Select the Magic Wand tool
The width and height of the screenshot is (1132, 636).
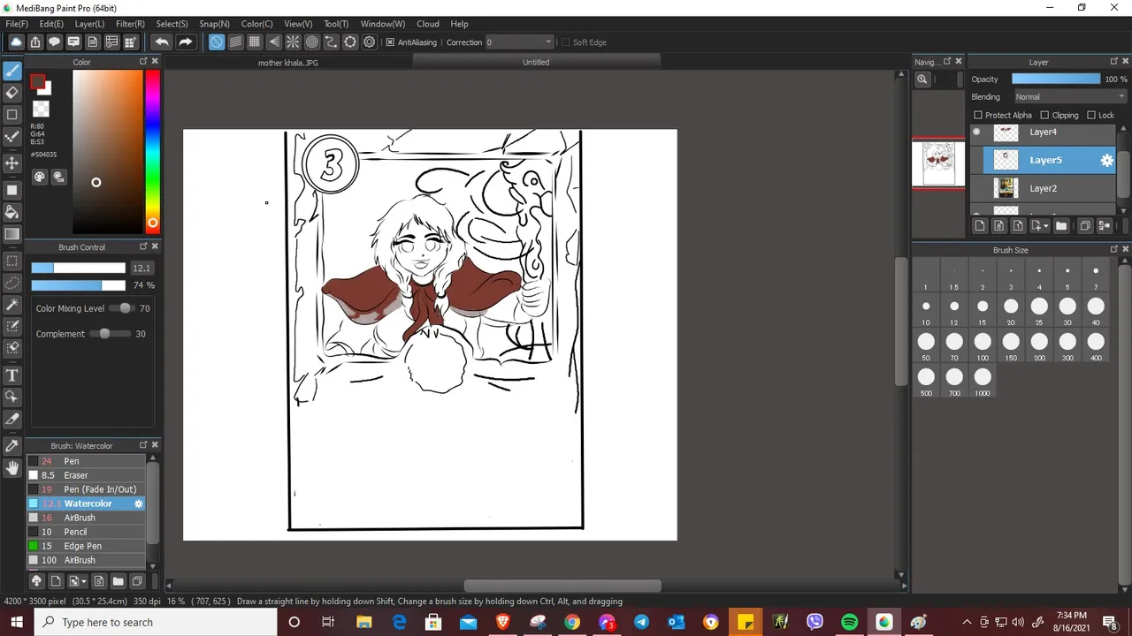pyautogui.click(x=12, y=305)
